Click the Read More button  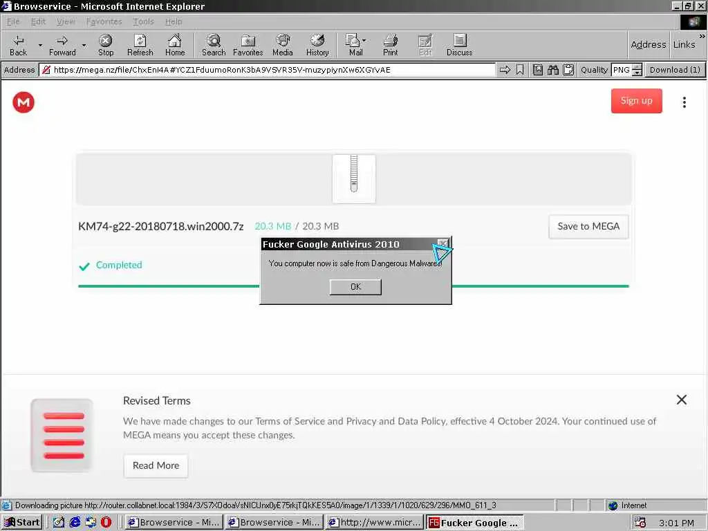pos(156,465)
